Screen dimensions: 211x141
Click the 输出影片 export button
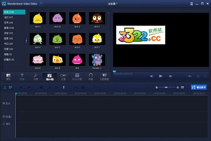199,87
